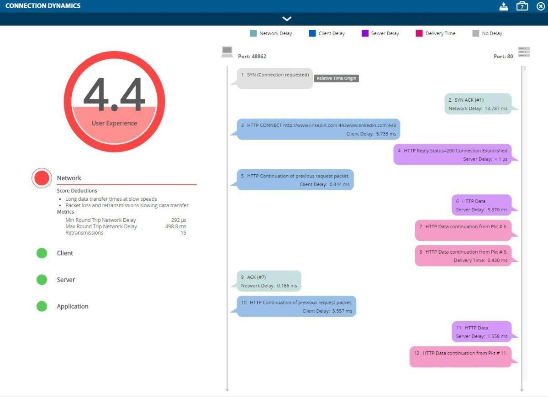
Task: Click the green Application status indicator
Action: (42, 306)
